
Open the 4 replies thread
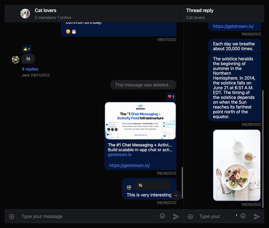[30, 69]
